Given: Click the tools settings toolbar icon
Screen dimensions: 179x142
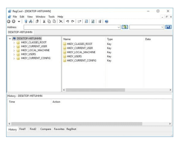Looking at the screenshot, I should [100, 22].
